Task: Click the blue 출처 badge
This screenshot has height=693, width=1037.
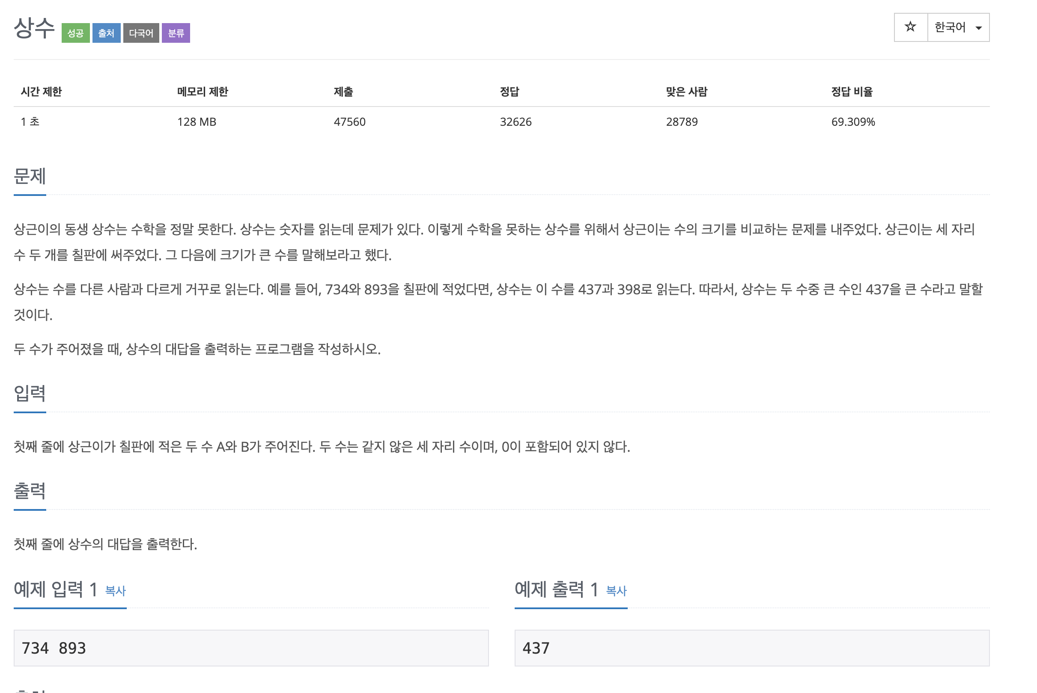Action: coord(106,33)
